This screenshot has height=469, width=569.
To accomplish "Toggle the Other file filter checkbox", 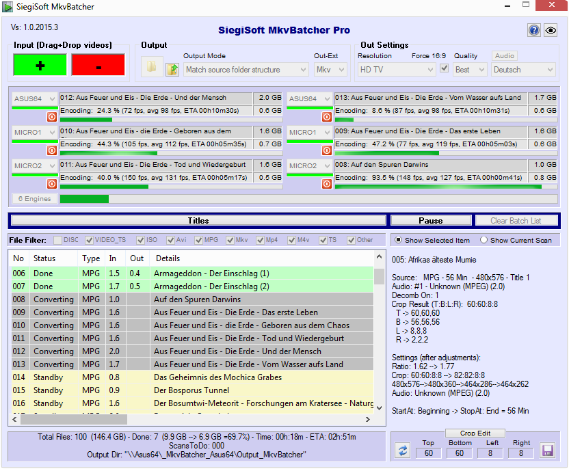I will click(x=351, y=240).
